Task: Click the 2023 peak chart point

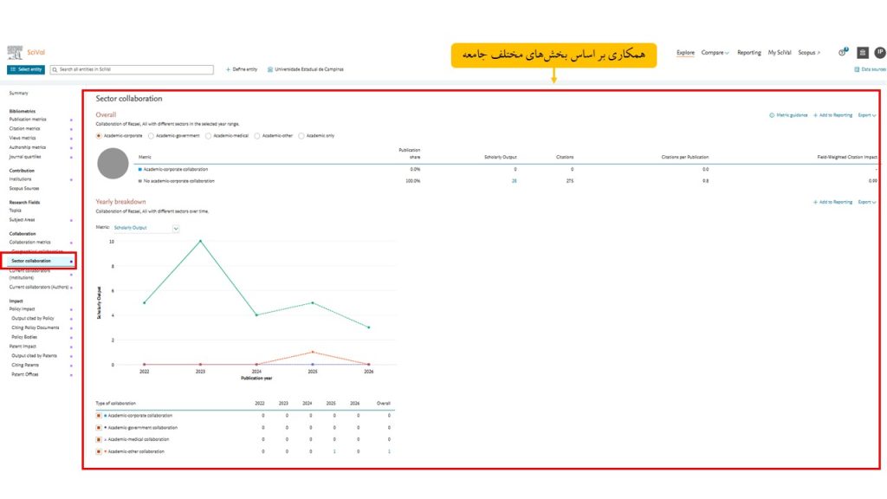Action: click(200, 241)
